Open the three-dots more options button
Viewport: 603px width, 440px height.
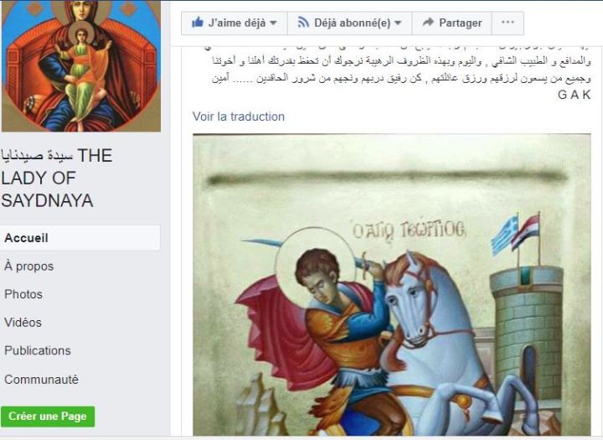point(508,23)
